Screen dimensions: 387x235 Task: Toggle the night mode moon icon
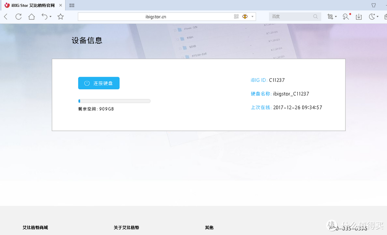click(372, 17)
